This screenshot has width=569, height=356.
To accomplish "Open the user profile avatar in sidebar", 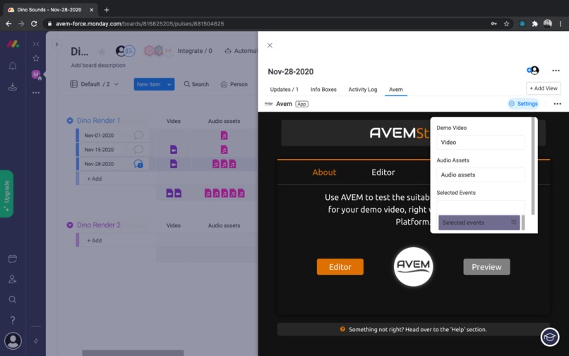I will point(13,340).
